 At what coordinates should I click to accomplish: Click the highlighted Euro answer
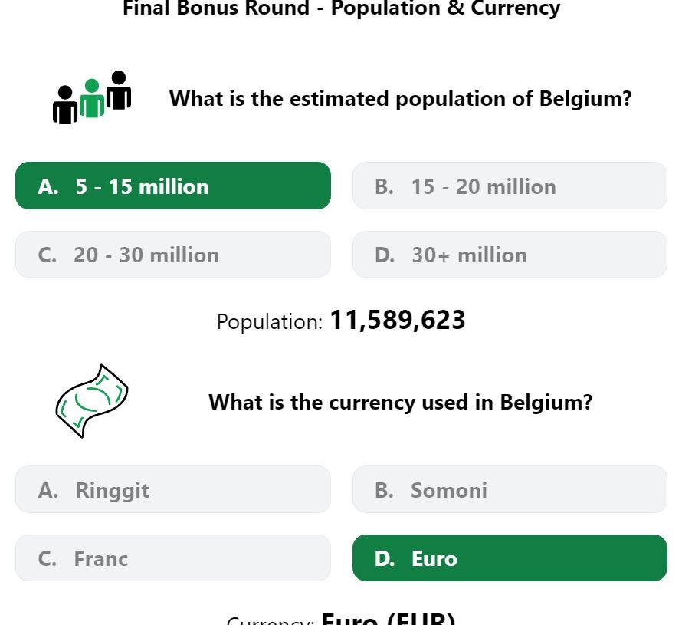click(x=510, y=558)
